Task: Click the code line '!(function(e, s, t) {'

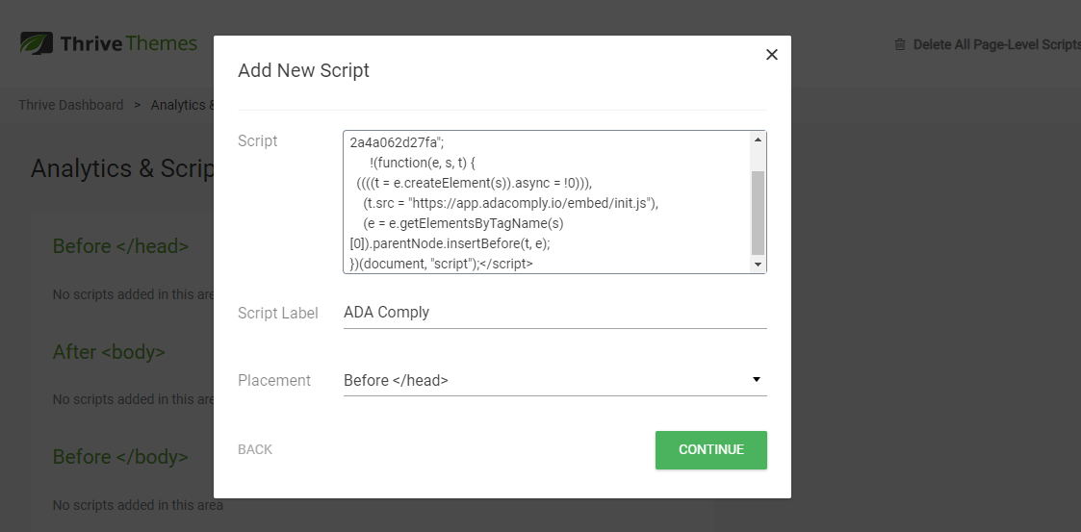Action: coord(423,163)
